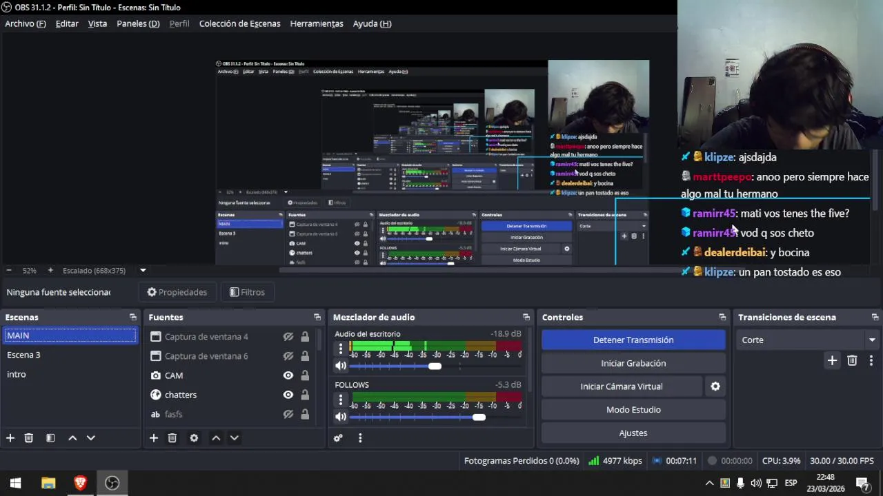883x496 pixels.
Task: Toggle lock on CAM source
Action: [305, 375]
